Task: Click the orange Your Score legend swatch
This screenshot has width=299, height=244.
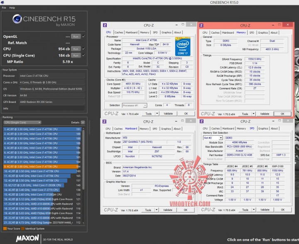Action: pos(5,229)
